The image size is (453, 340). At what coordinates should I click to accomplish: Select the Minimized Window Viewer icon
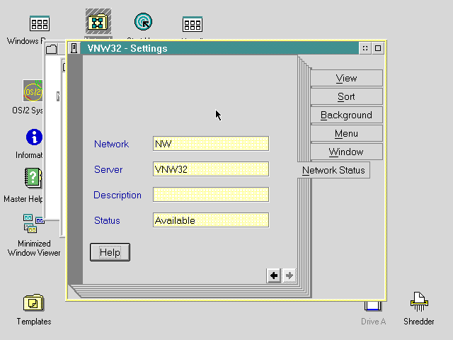coord(33,224)
